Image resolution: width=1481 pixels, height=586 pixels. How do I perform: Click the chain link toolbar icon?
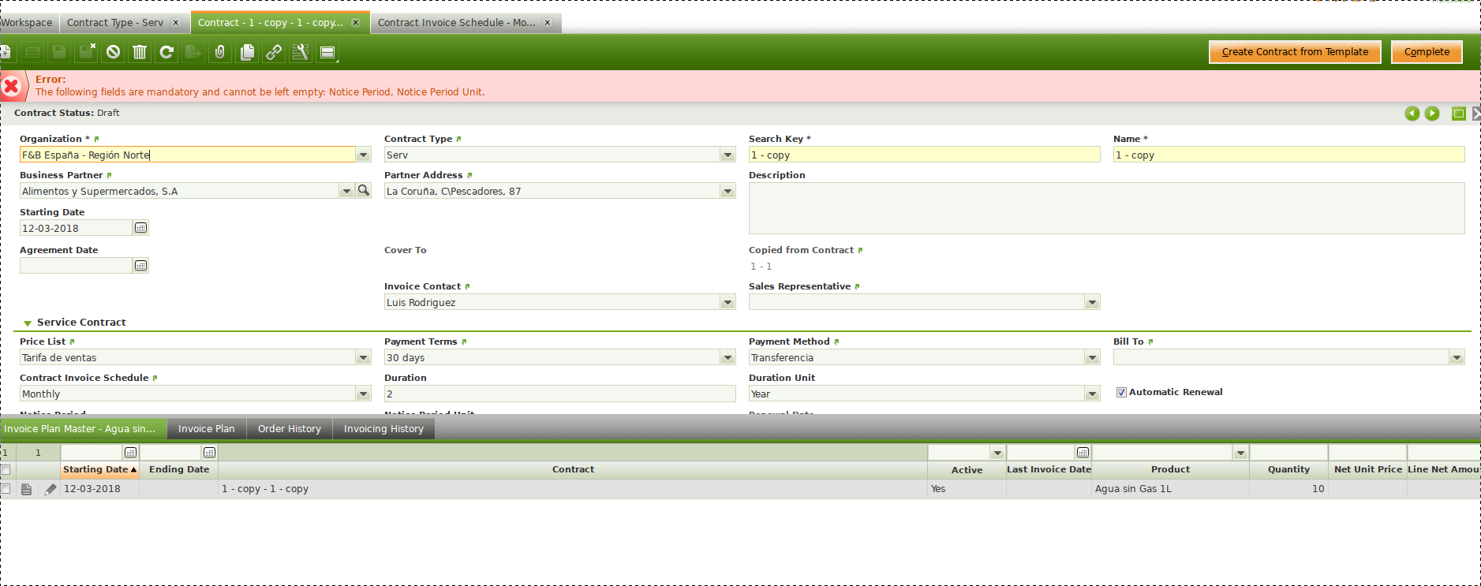[x=274, y=52]
